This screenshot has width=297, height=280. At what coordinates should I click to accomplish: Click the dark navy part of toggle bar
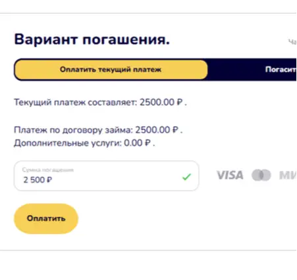coord(252,70)
